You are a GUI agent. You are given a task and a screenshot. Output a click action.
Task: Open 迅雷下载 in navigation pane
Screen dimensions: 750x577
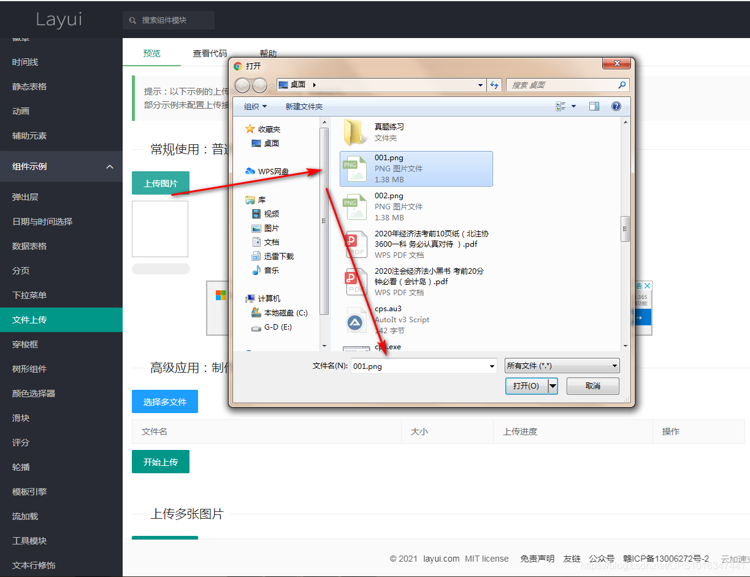[274, 256]
